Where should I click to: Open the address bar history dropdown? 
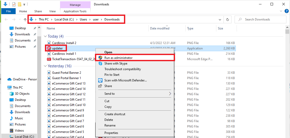[x=220, y=19]
